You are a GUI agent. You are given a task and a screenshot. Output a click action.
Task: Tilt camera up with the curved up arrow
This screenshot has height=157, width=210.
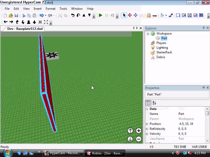17,22
